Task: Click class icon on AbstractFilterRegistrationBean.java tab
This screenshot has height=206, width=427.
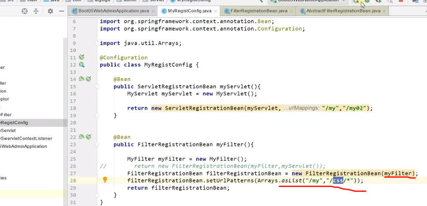Action: point(302,11)
